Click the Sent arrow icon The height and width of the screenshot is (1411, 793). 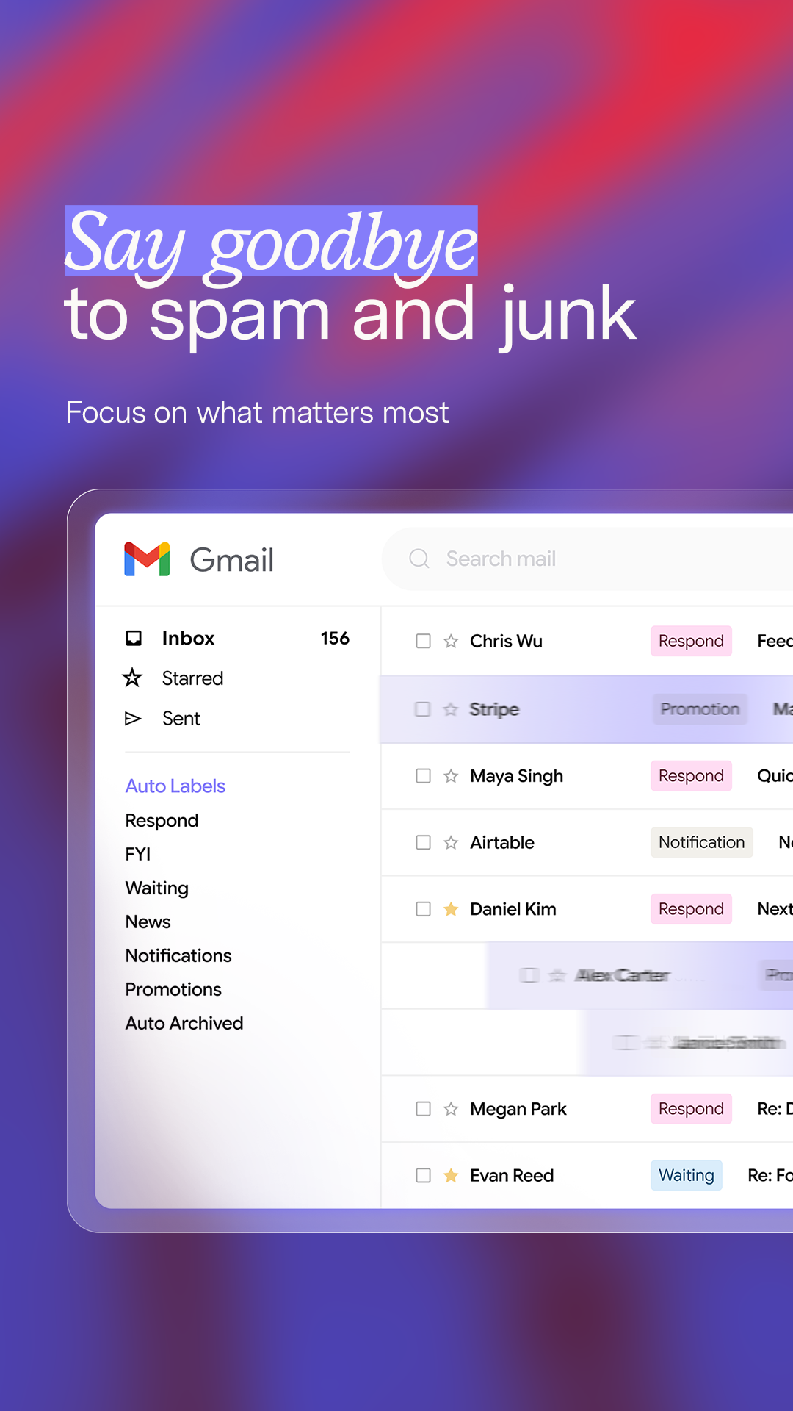[x=133, y=718]
